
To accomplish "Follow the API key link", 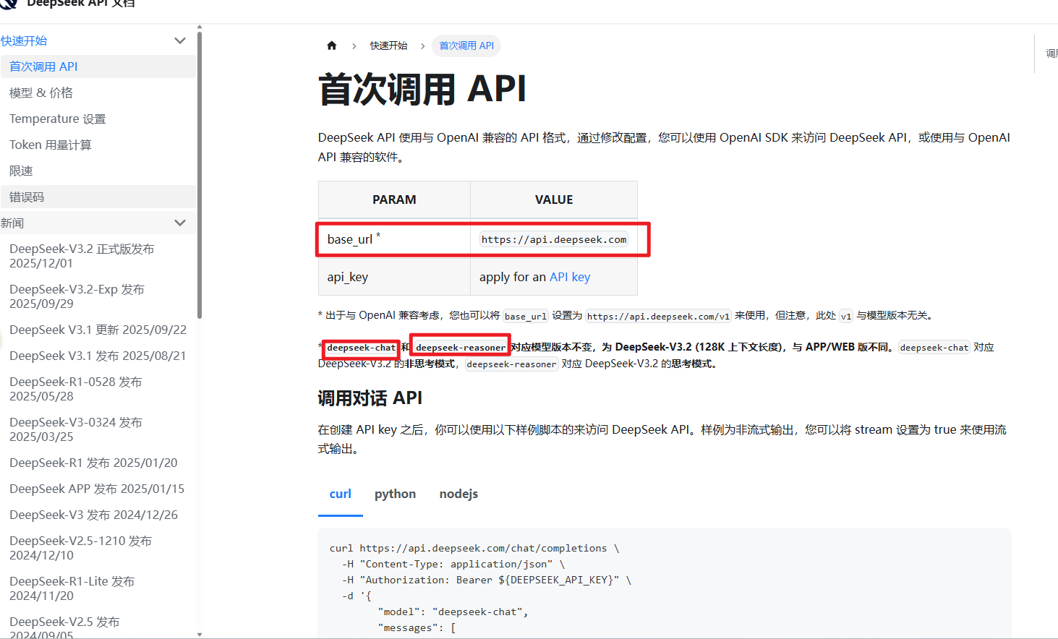I will (570, 277).
